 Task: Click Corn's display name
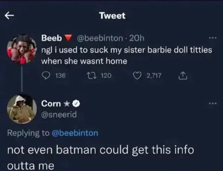click(51, 103)
